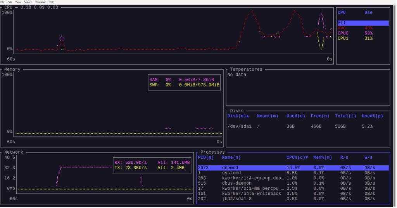This screenshot has width=397, height=208.
Task: Open the File menu
Action: pyautogui.click(x=2, y=2)
